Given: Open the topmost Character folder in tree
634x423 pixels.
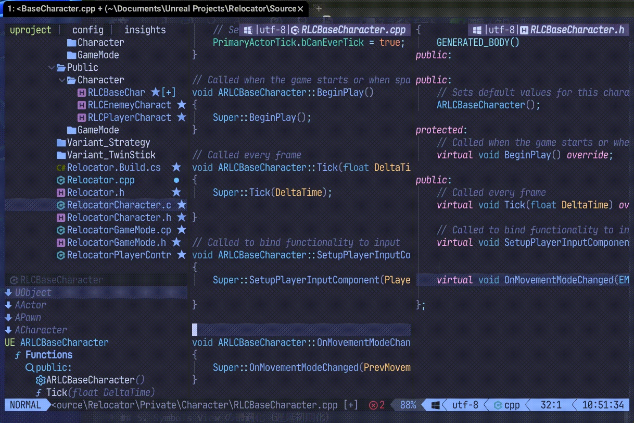Looking at the screenshot, I should 96,42.
